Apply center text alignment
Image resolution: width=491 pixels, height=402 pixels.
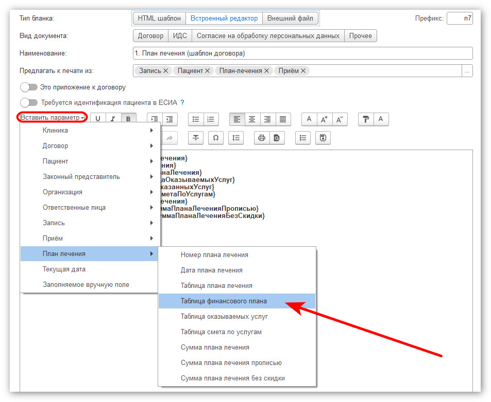252,119
